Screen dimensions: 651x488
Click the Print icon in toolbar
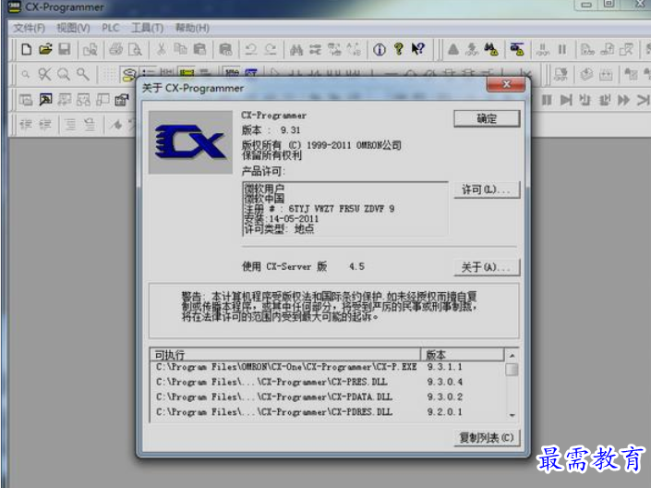115,50
